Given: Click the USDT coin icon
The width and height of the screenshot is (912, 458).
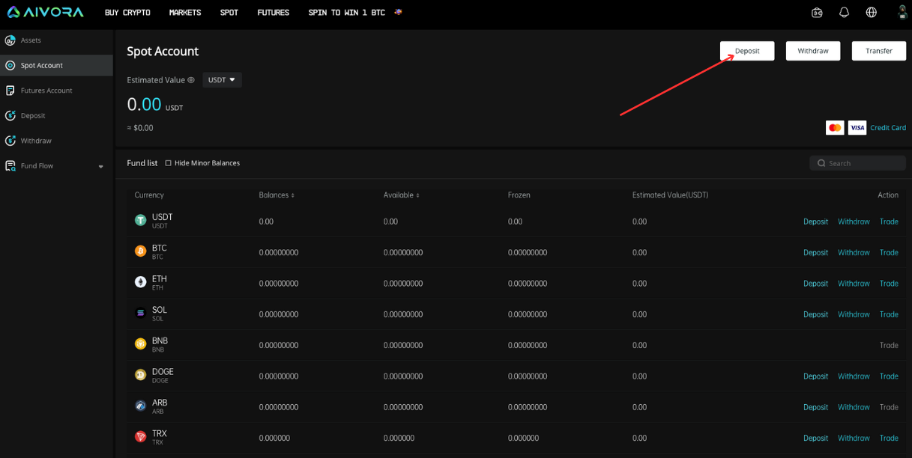Looking at the screenshot, I should coord(140,220).
